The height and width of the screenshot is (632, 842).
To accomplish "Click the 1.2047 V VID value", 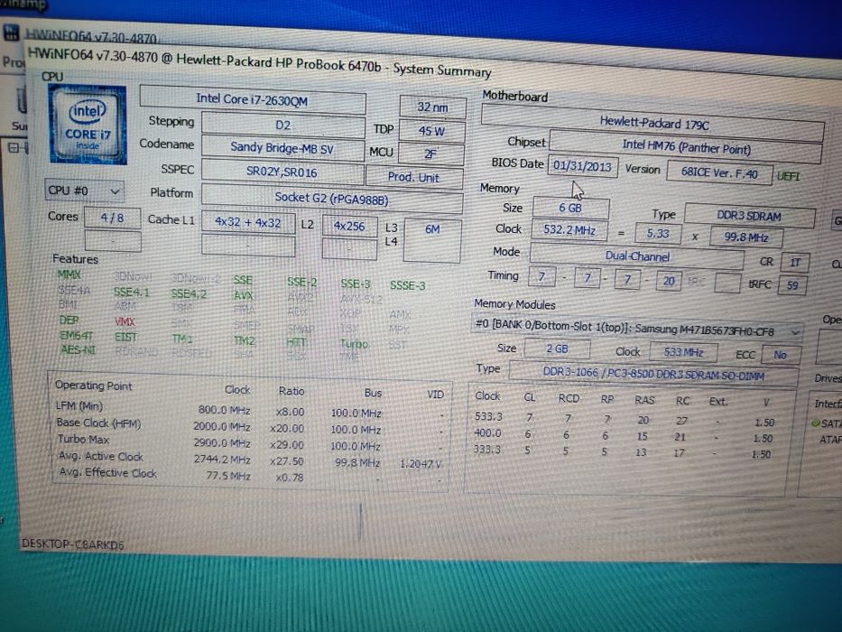I will pos(421,464).
